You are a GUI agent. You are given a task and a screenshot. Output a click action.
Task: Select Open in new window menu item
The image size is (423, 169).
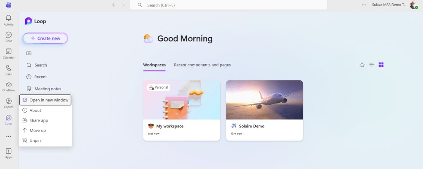(x=45, y=100)
